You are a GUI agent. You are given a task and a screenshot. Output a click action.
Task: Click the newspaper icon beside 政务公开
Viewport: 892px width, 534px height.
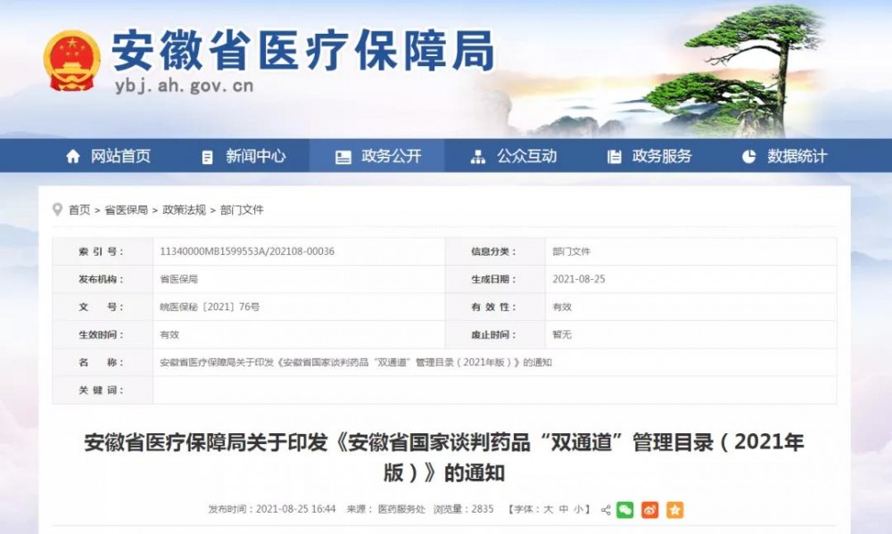pos(343,157)
